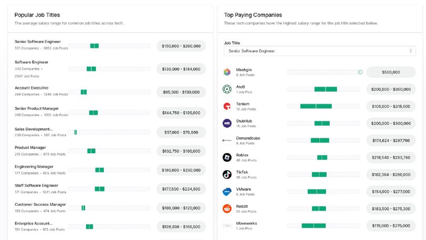The height and width of the screenshot is (240, 426).
Task: Click the Mashgin company logo icon
Action: coord(226,72)
